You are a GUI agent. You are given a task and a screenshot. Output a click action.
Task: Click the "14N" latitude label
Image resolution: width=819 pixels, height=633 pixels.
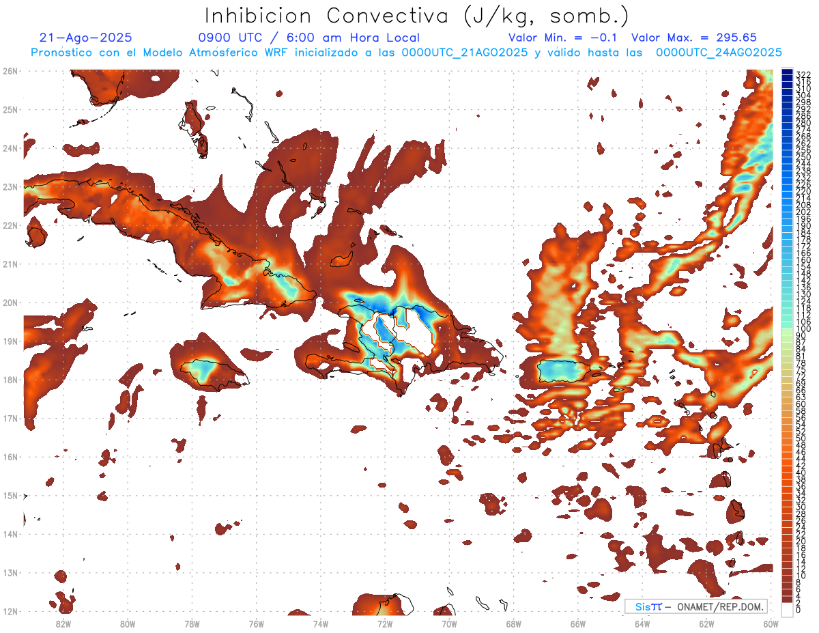coord(10,534)
